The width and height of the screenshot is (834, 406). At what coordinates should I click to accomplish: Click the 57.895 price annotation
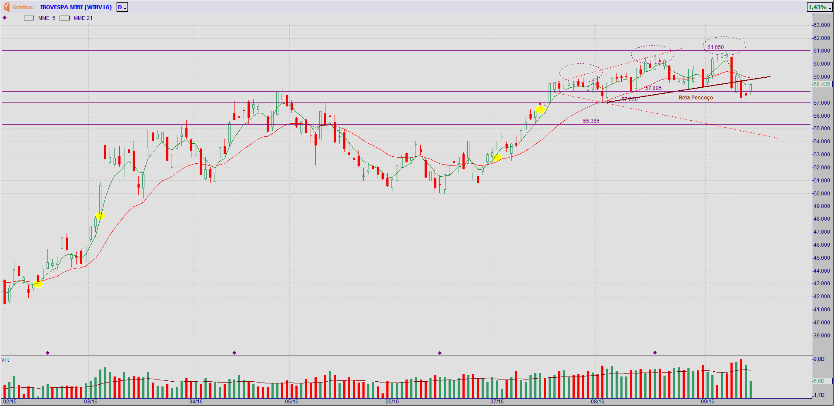(x=653, y=88)
